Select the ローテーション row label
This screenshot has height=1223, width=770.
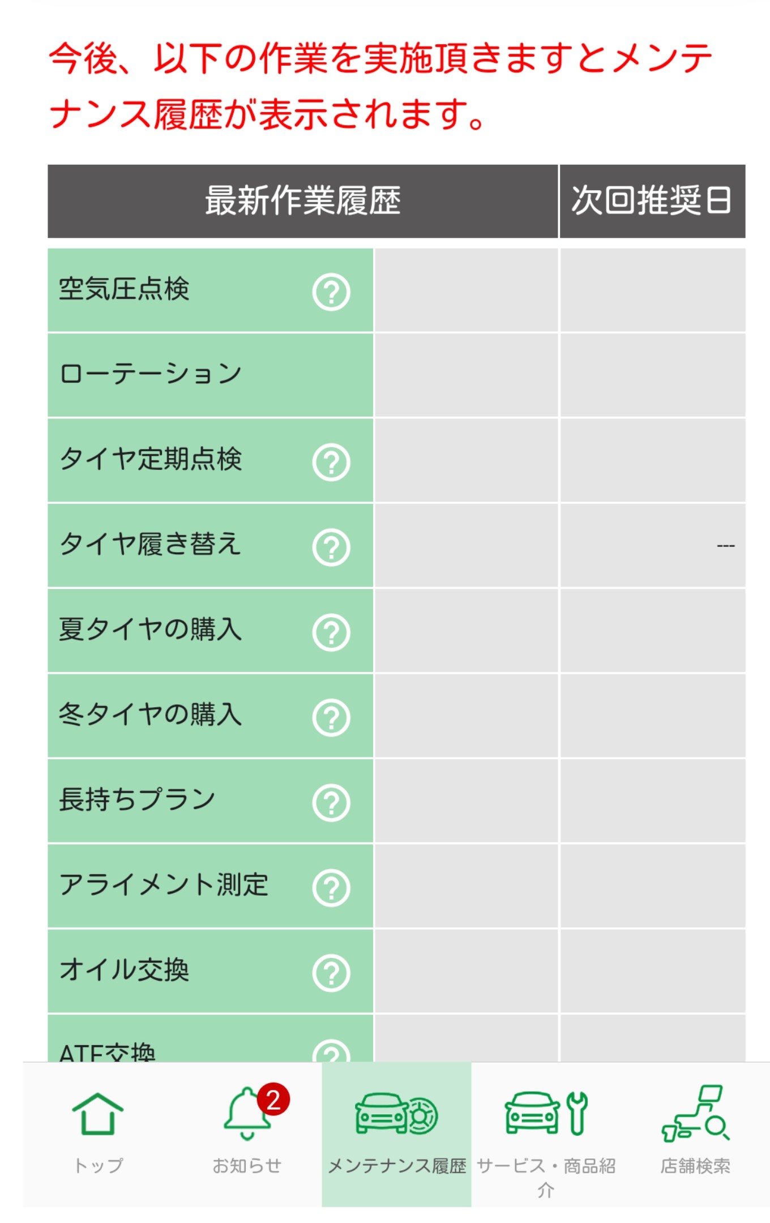tap(151, 374)
